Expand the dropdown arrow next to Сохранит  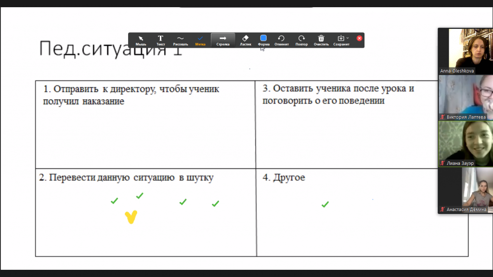coord(348,38)
